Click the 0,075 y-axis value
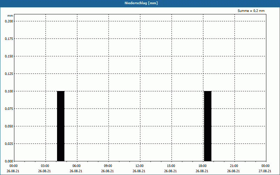Screen dimensions: 280x175 9,108
